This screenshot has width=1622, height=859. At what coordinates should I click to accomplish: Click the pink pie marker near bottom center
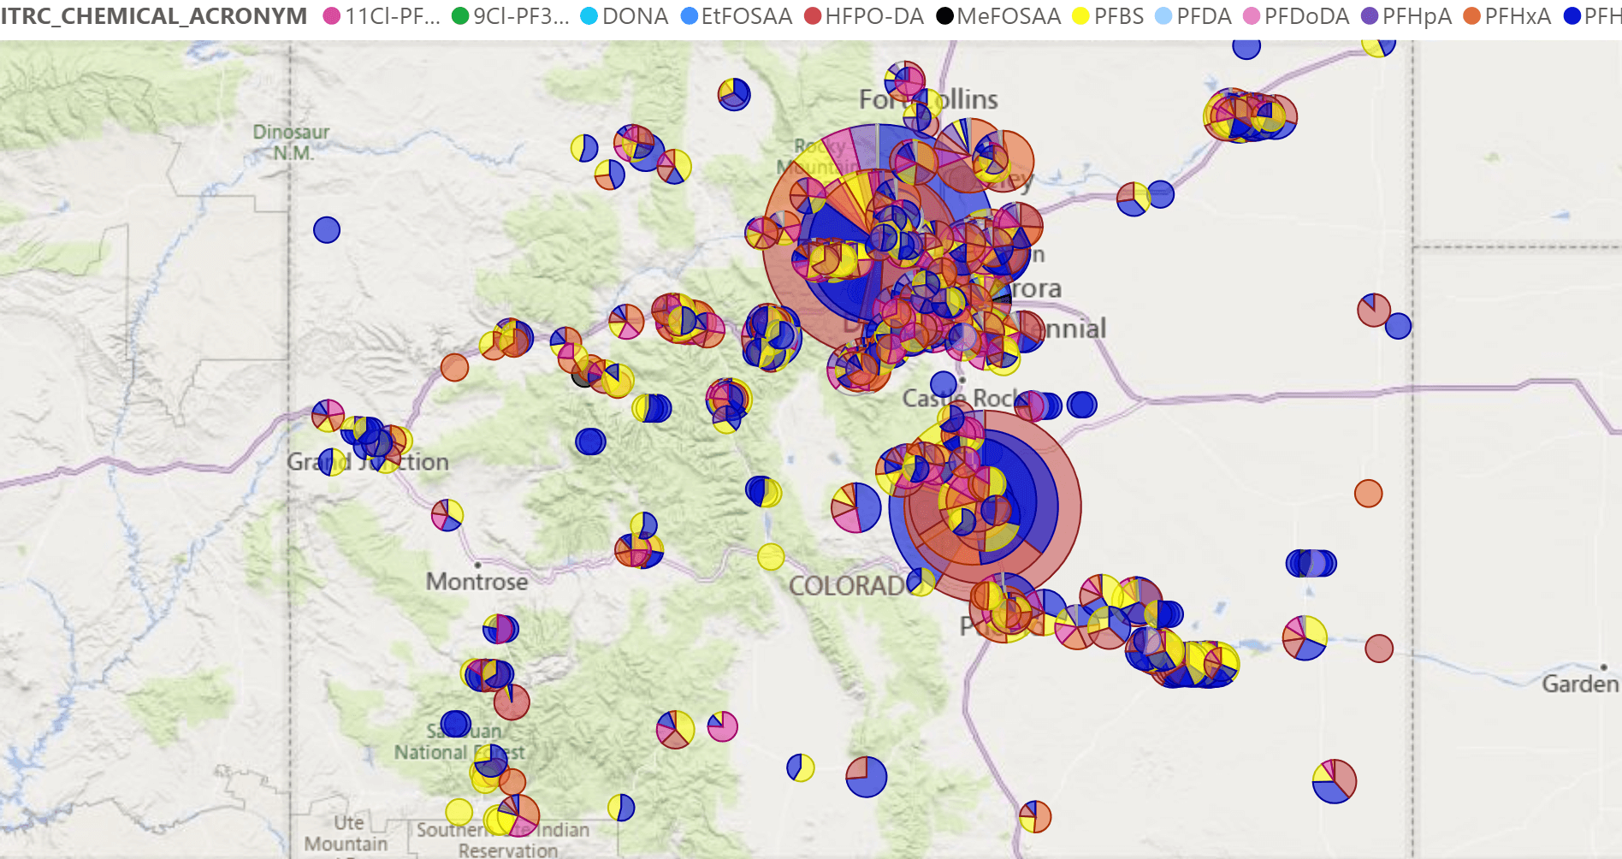click(722, 726)
